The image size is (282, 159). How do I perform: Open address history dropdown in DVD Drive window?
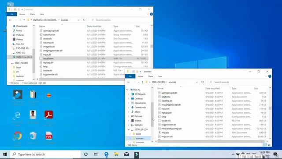(x=78, y=20)
